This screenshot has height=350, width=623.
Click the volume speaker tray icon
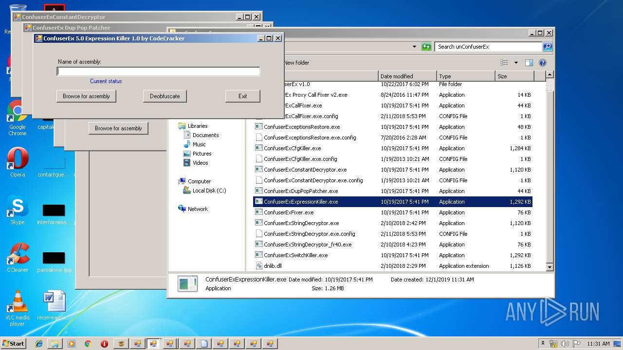tap(565, 344)
